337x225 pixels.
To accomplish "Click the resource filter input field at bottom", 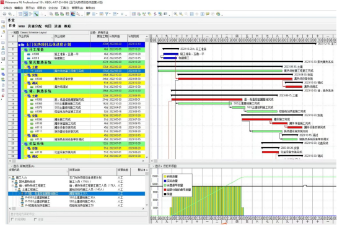I will (x=78, y=214).
